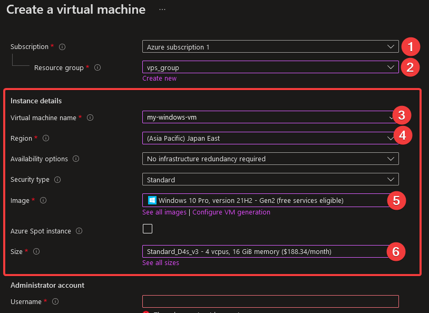Show info tooltip for Resource group
This screenshot has height=313, width=429.
[97, 67]
